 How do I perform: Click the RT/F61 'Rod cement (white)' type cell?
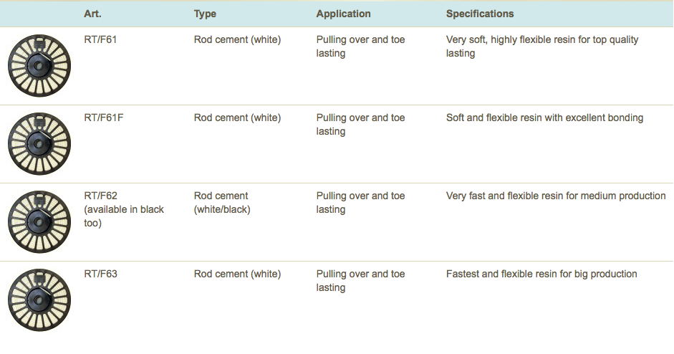click(237, 39)
